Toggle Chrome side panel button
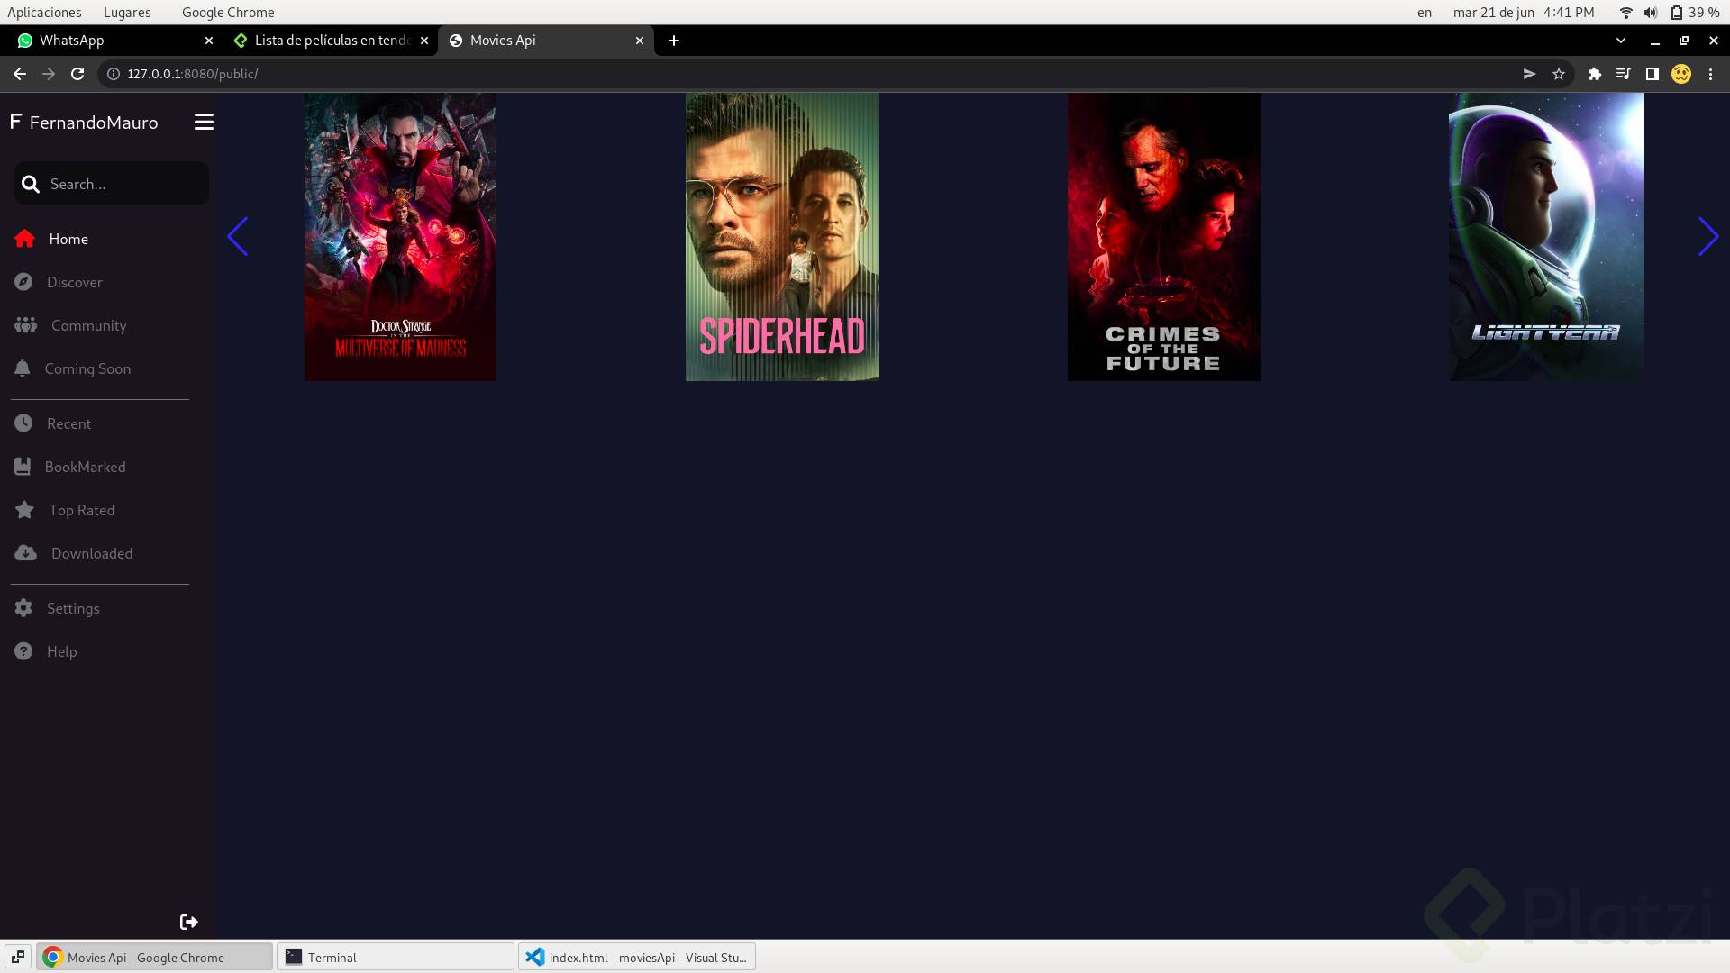 (1652, 74)
